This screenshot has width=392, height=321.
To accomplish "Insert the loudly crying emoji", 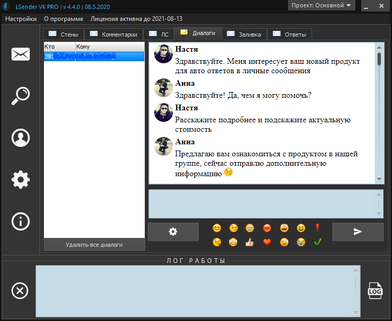I will tap(301, 242).
